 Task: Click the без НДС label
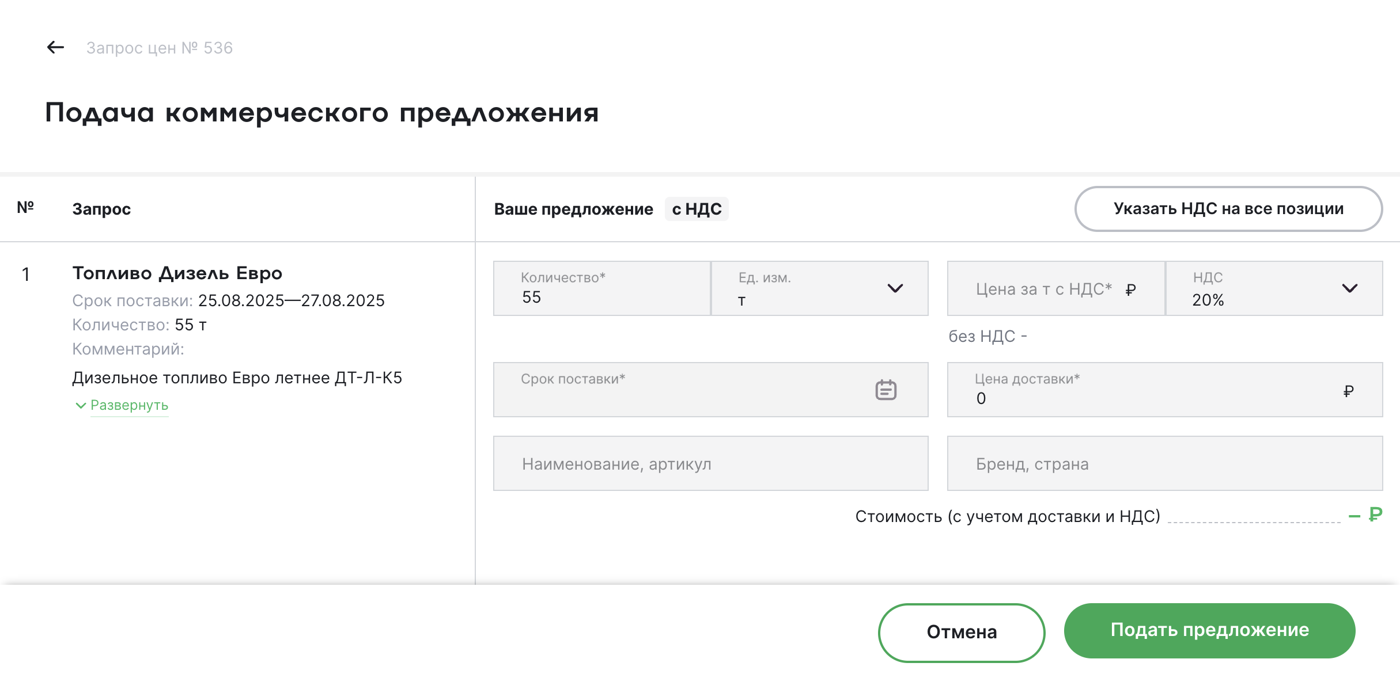tap(987, 336)
